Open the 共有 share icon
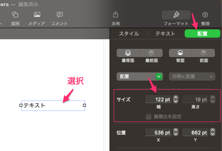Image resolution: width=222 pixels, height=151 pixels. [115, 14]
